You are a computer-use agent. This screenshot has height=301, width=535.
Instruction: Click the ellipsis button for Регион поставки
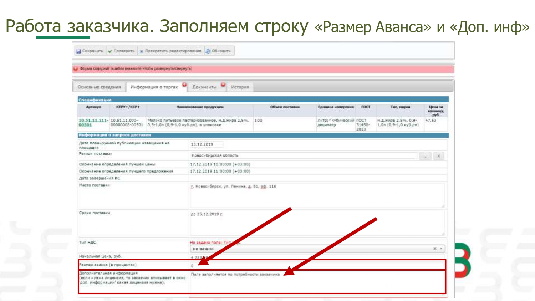tap(425, 156)
